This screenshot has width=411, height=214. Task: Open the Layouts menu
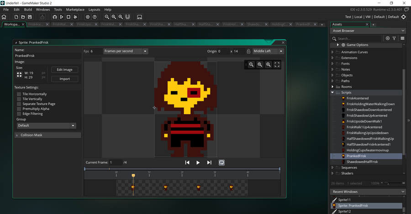point(95,10)
